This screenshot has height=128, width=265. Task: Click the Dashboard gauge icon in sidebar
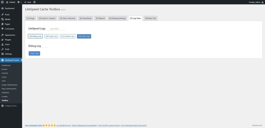(x=2, y=9)
